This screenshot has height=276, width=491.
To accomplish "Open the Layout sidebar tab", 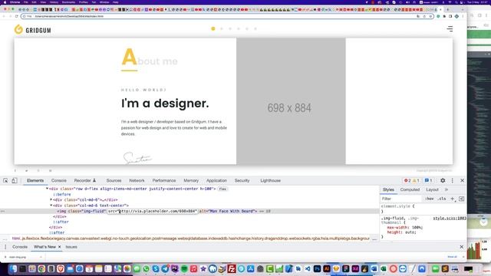I will pos(432,189).
